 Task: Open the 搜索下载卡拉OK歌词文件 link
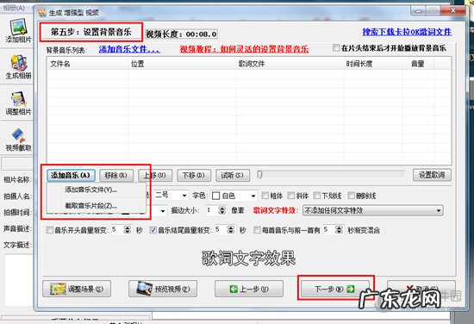tap(407, 32)
